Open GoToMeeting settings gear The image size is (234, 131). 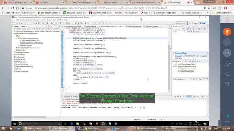click(227, 84)
